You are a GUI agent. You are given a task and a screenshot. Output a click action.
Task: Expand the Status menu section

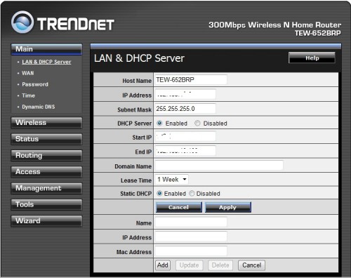click(x=46, y=139)
